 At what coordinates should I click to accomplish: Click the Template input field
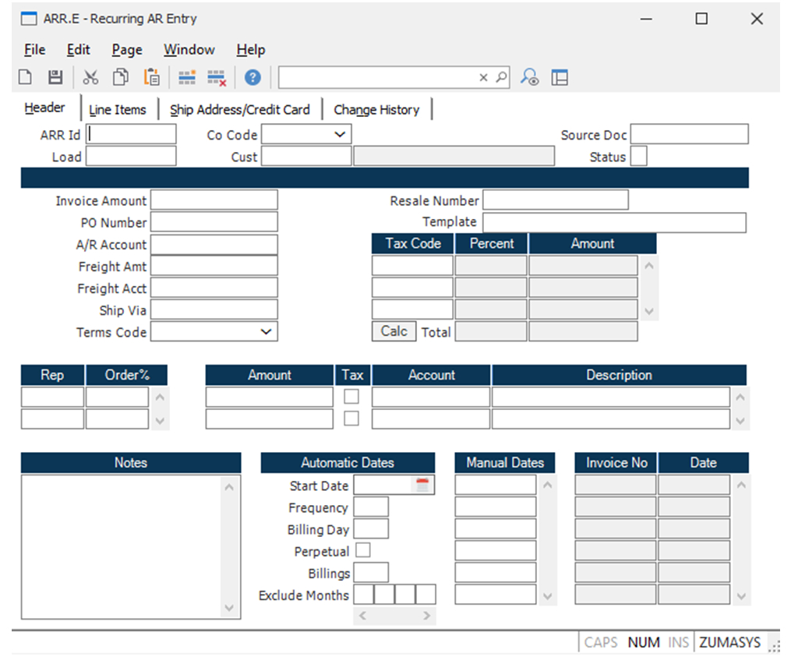click(x=614, y=222)
